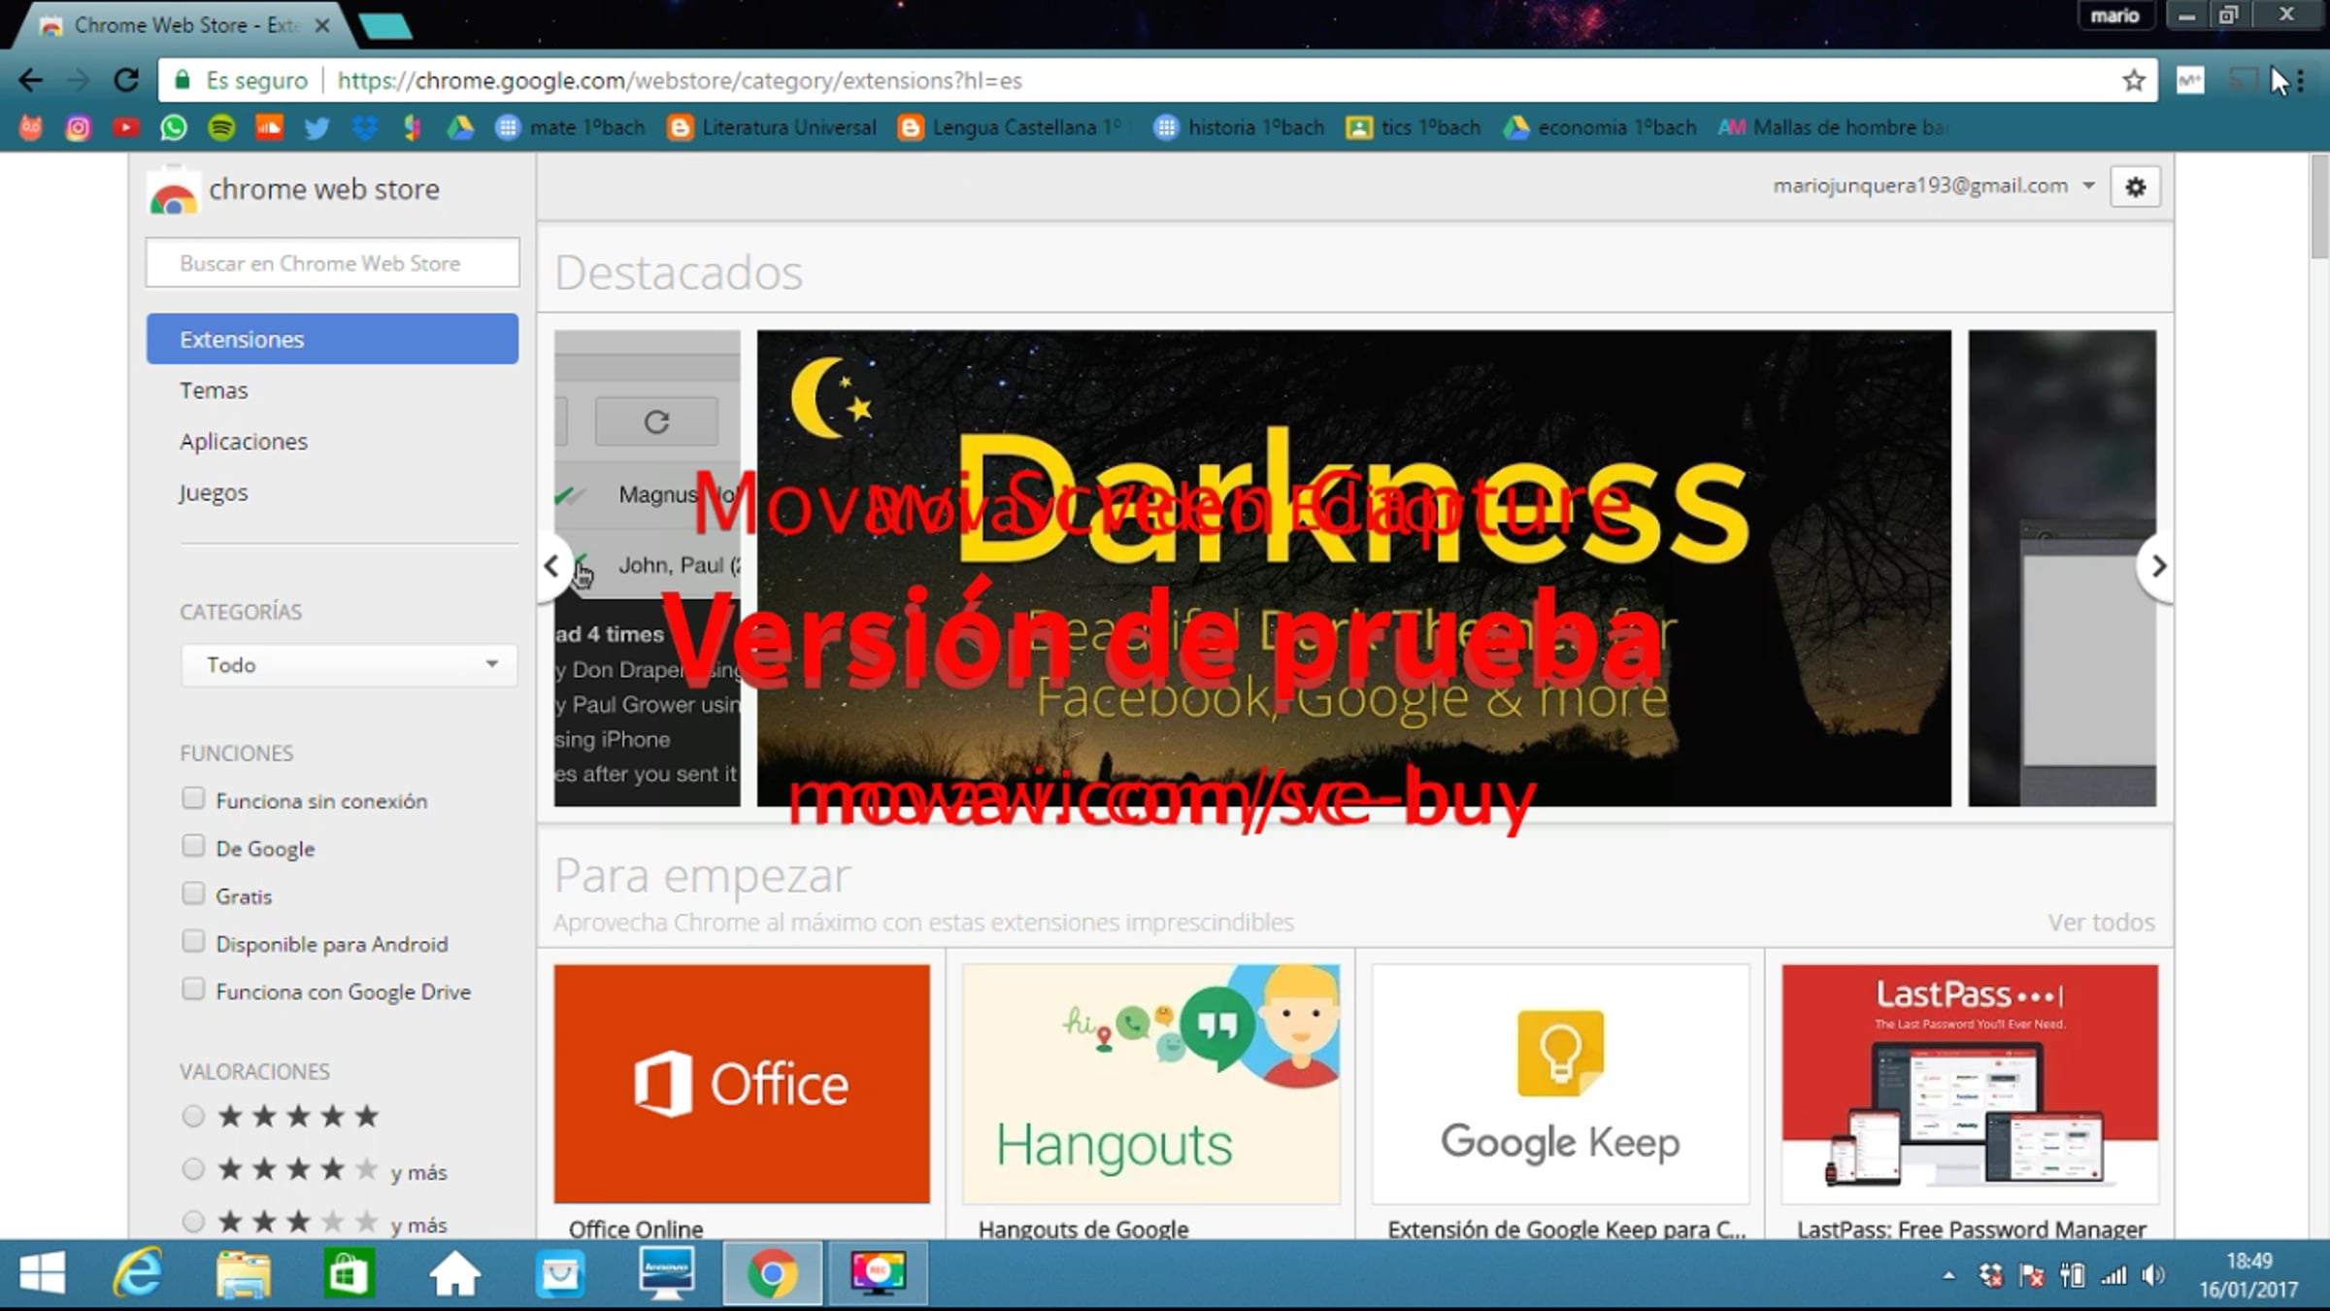Viewport: 2330px width, 1311px height.
Task: Show the next featured slide arrow
Action: [x=2157, y=566]
